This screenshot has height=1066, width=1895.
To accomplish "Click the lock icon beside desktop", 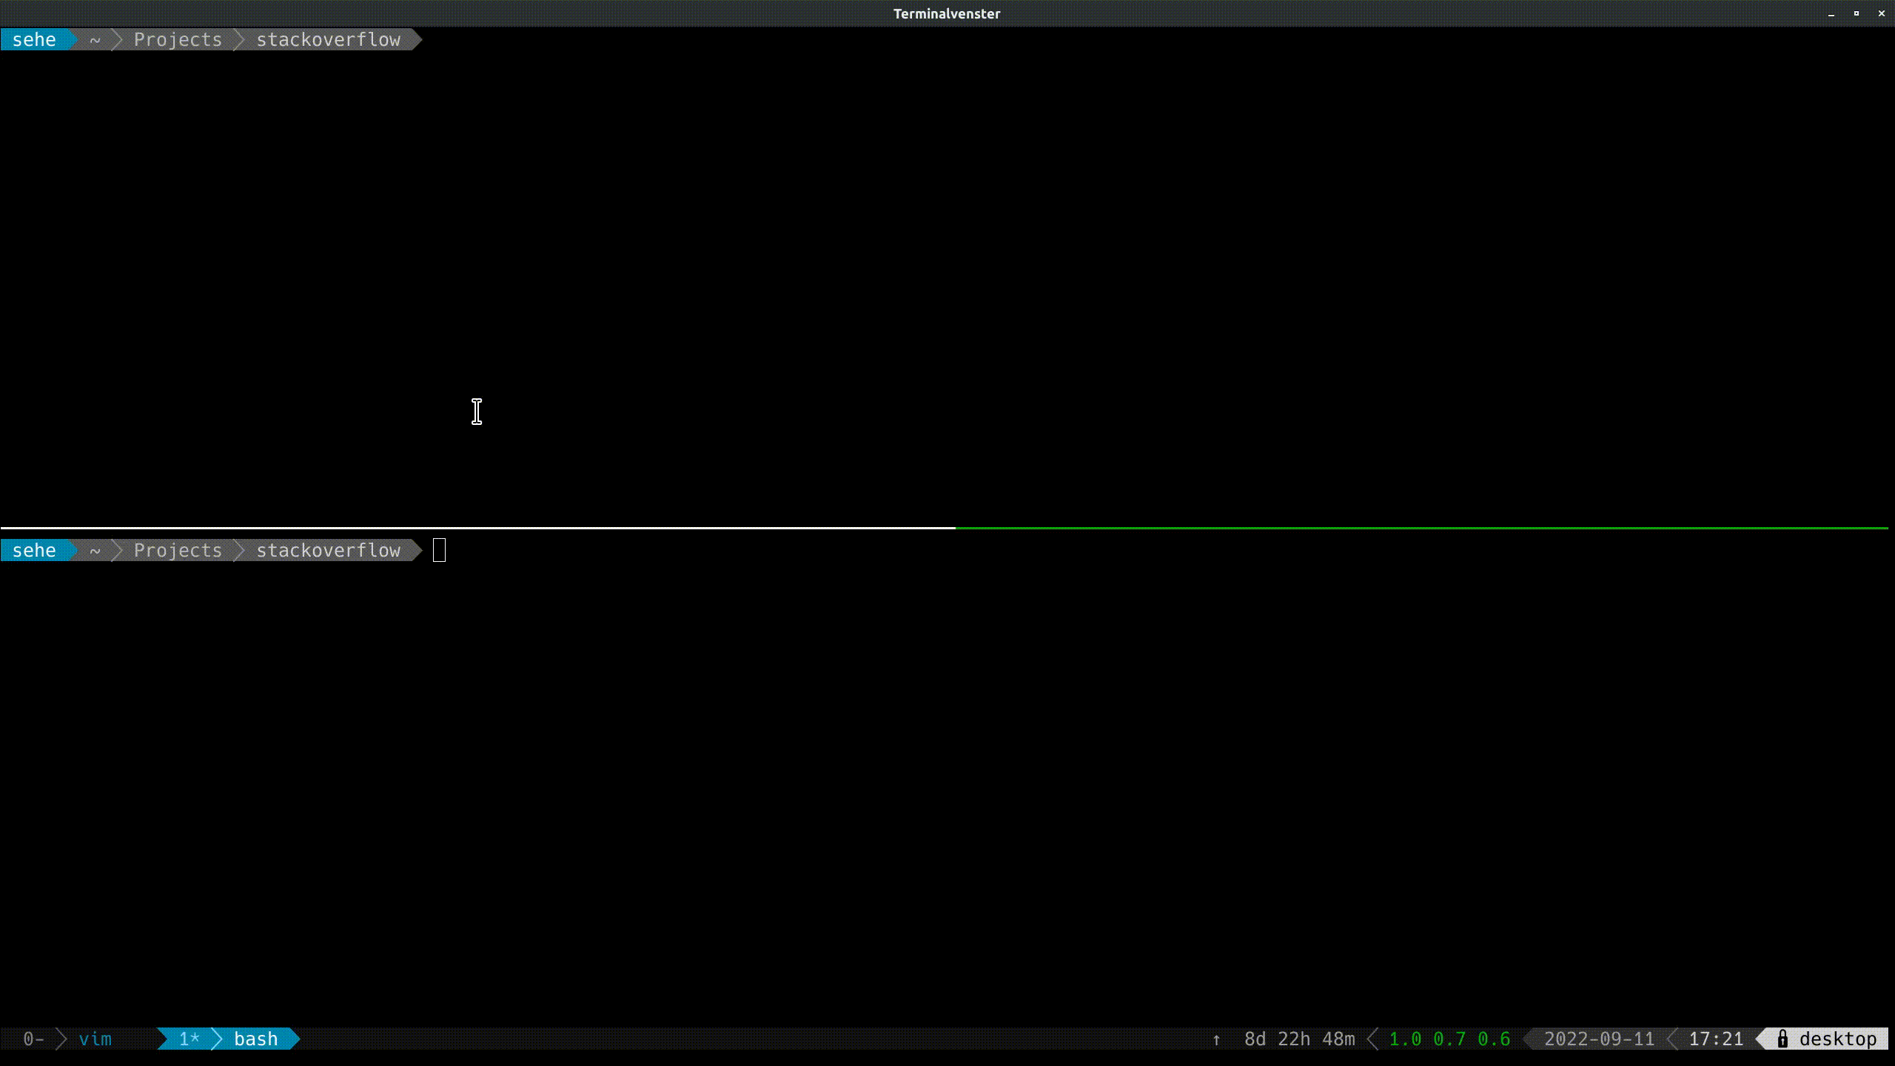I will pyautogui.click(x=1782, y=1039).
